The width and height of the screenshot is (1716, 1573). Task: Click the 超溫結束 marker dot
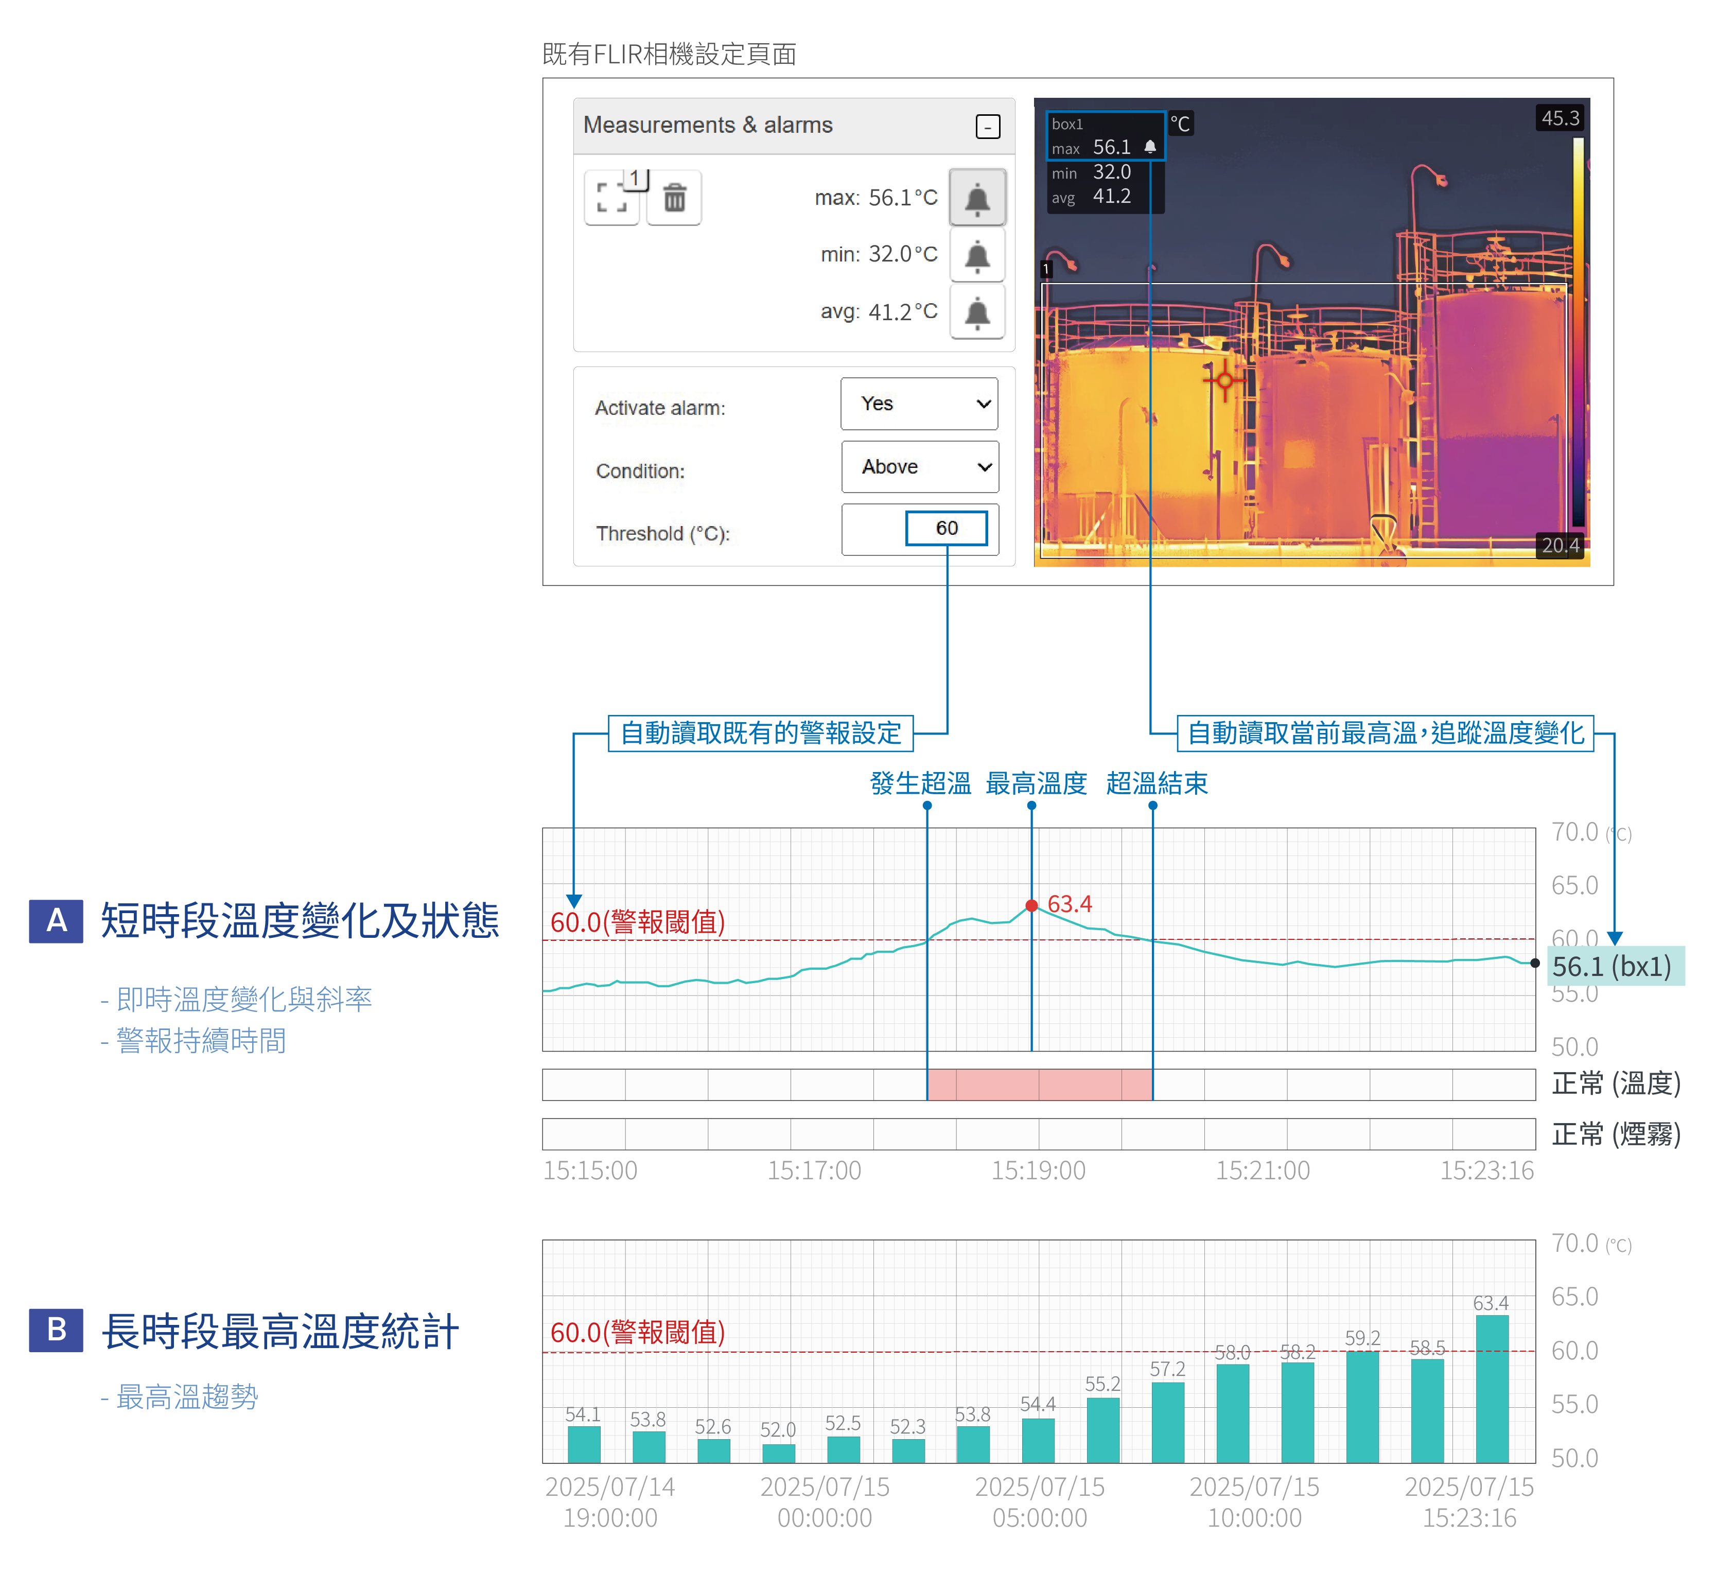point(1152,805)
